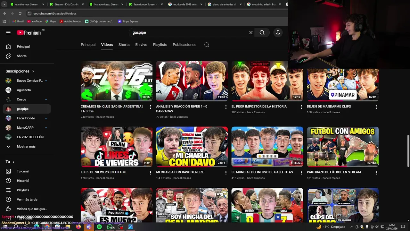Open options menu for ANÁLISIS Y REACCIÓN RIVER video
This screenshot has width=410, height=231.
tap(226, 107)
